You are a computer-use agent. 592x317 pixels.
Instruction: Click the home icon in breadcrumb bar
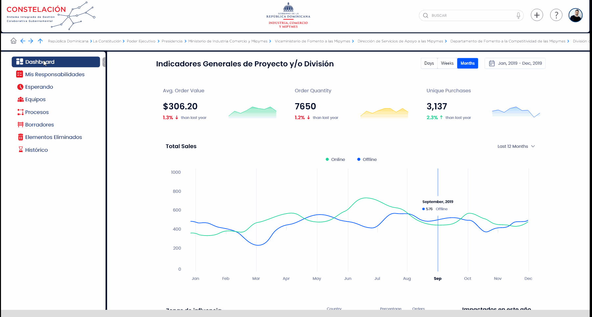13,41
